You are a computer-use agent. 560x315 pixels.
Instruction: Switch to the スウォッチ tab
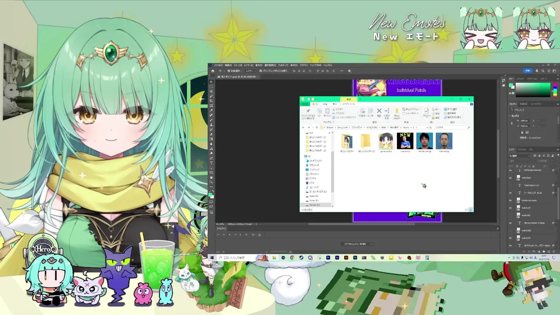(x=520, y=79)
